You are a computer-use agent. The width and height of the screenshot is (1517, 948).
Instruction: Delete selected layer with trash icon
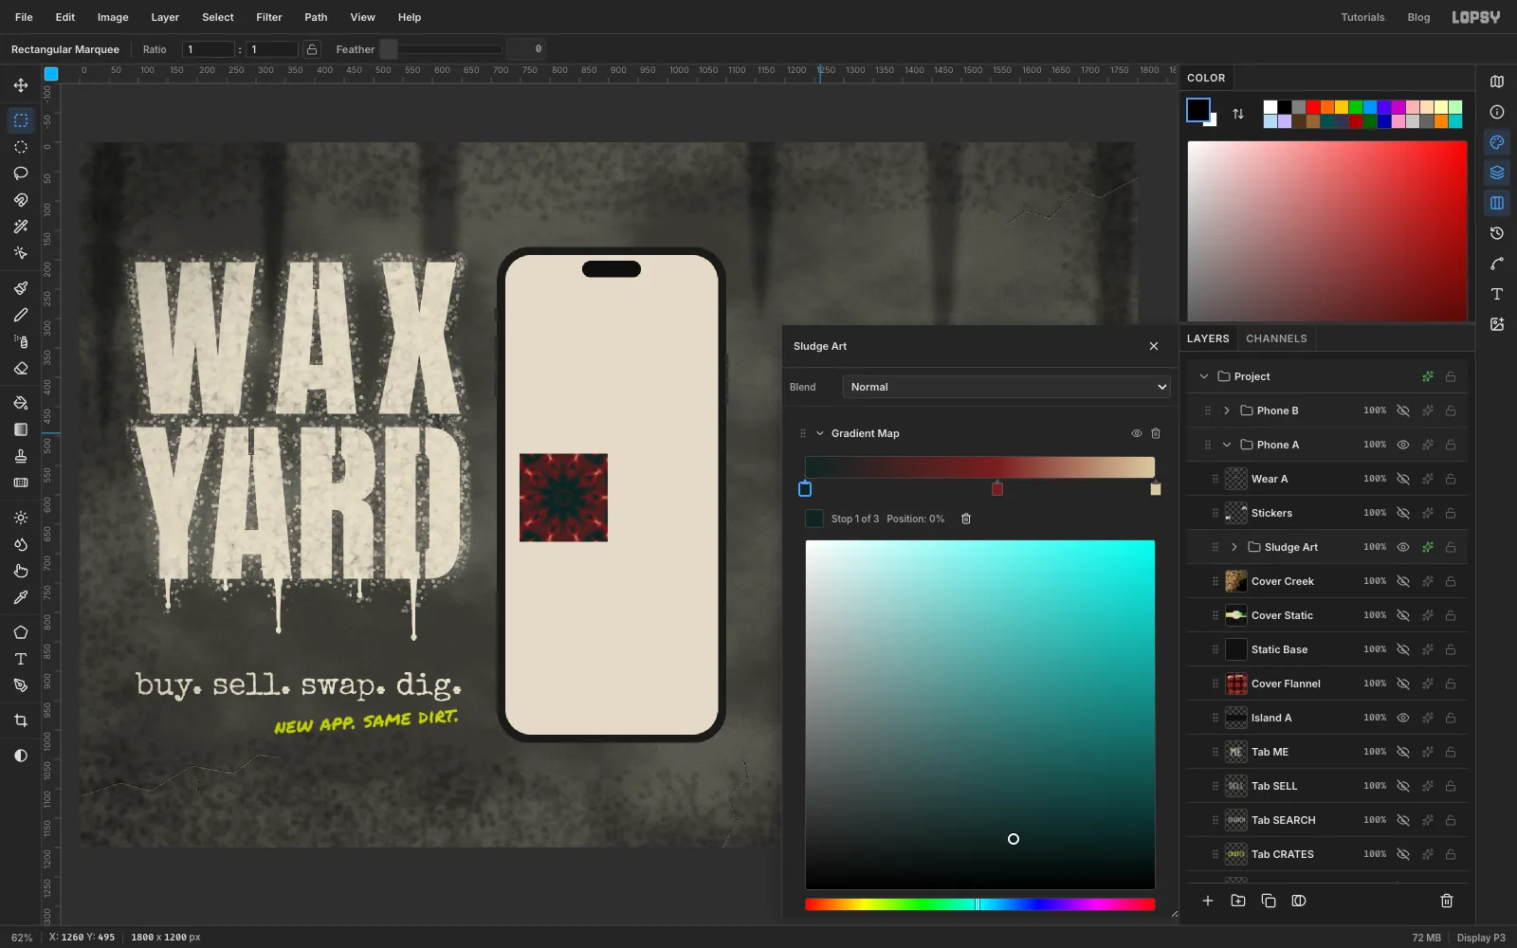tap(1447, 901)
